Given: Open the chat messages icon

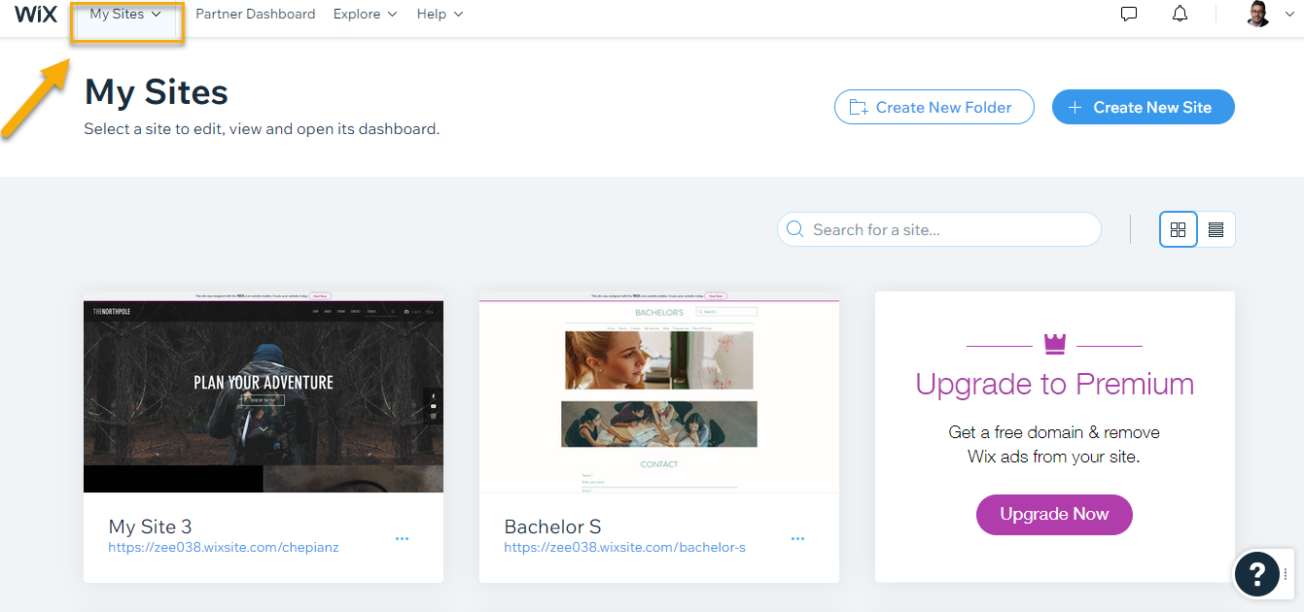Looking at the screenshot, I should pyautogui.click(x=1129, y=15).
